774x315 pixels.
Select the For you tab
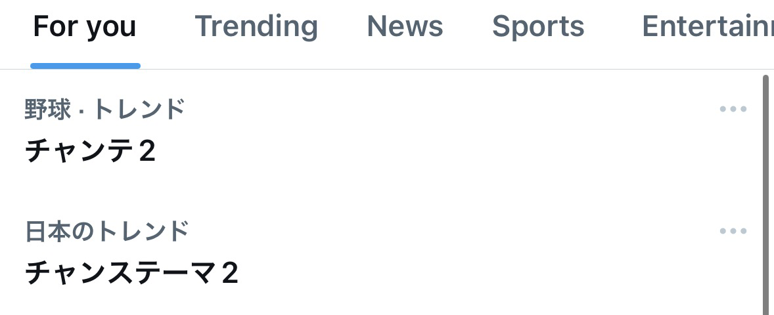(85, 27)
